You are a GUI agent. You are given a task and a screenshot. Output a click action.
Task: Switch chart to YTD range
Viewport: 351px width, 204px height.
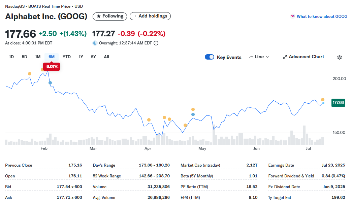point(66,57)
